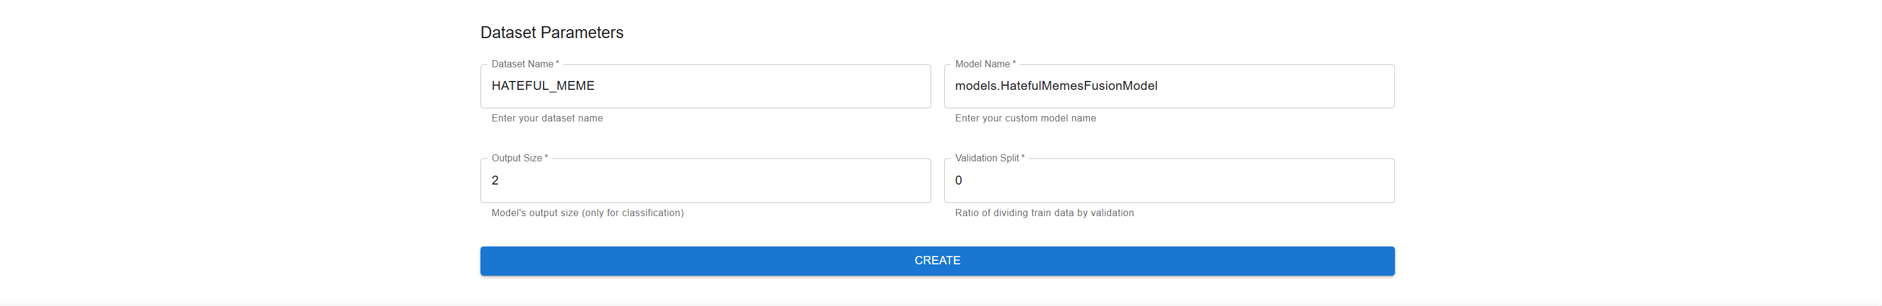Click the value 2 in Output Size

point(495,180)
